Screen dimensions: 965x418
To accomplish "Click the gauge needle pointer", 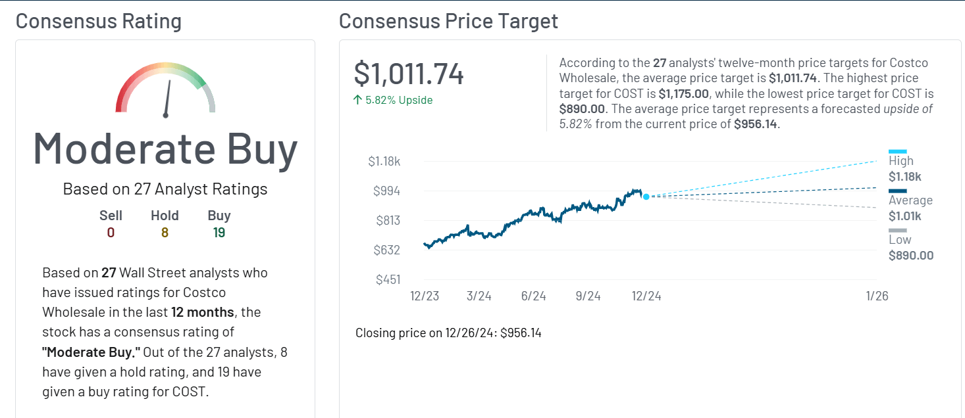I will [x=167, y=99].
